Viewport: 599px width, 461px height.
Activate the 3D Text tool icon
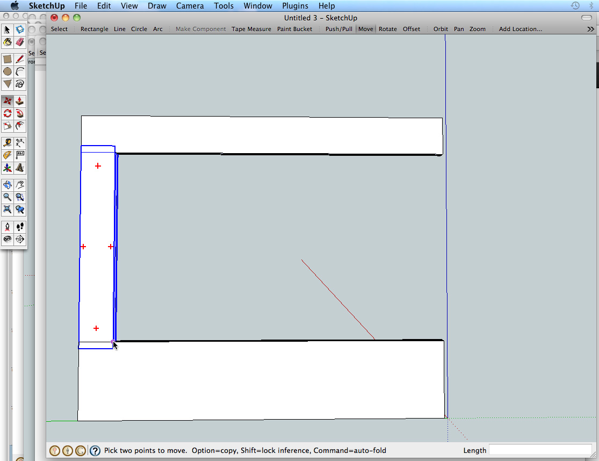(x=20, y=168)
